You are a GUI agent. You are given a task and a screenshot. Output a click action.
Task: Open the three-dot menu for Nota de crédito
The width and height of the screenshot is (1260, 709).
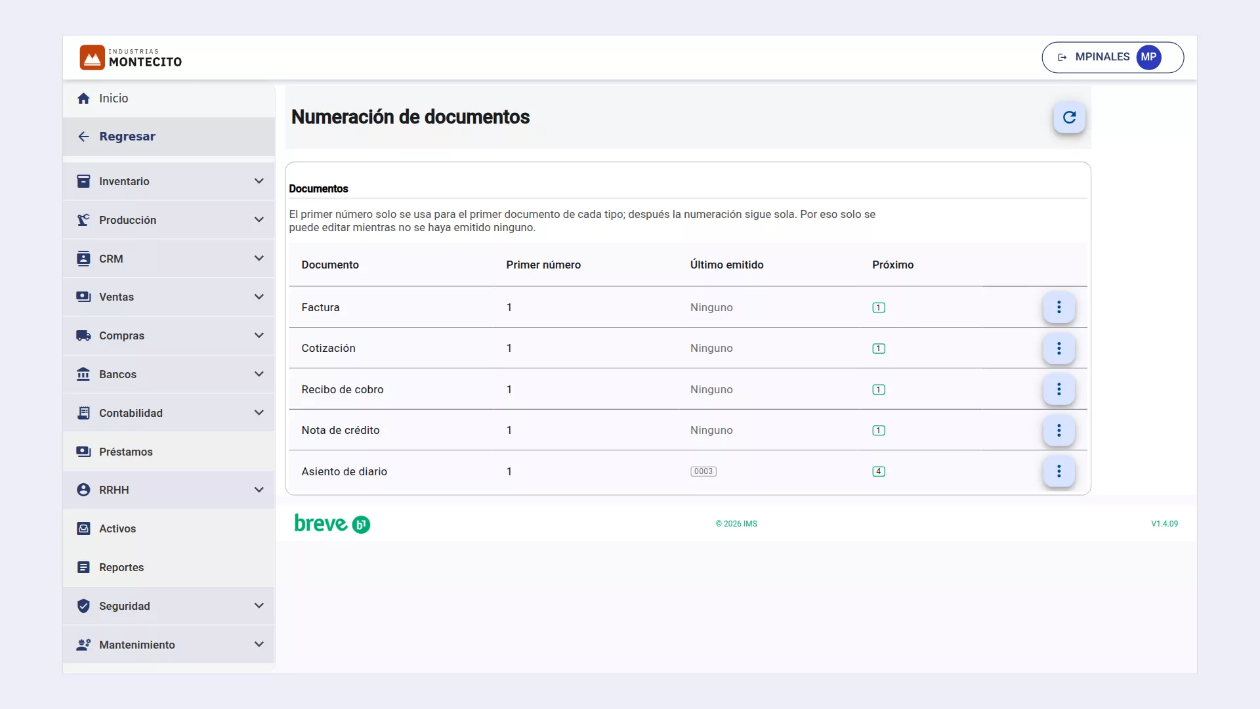[1059, 431]
